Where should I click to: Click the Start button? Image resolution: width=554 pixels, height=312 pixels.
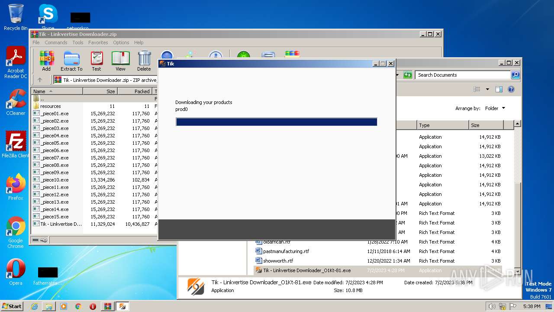12,306
